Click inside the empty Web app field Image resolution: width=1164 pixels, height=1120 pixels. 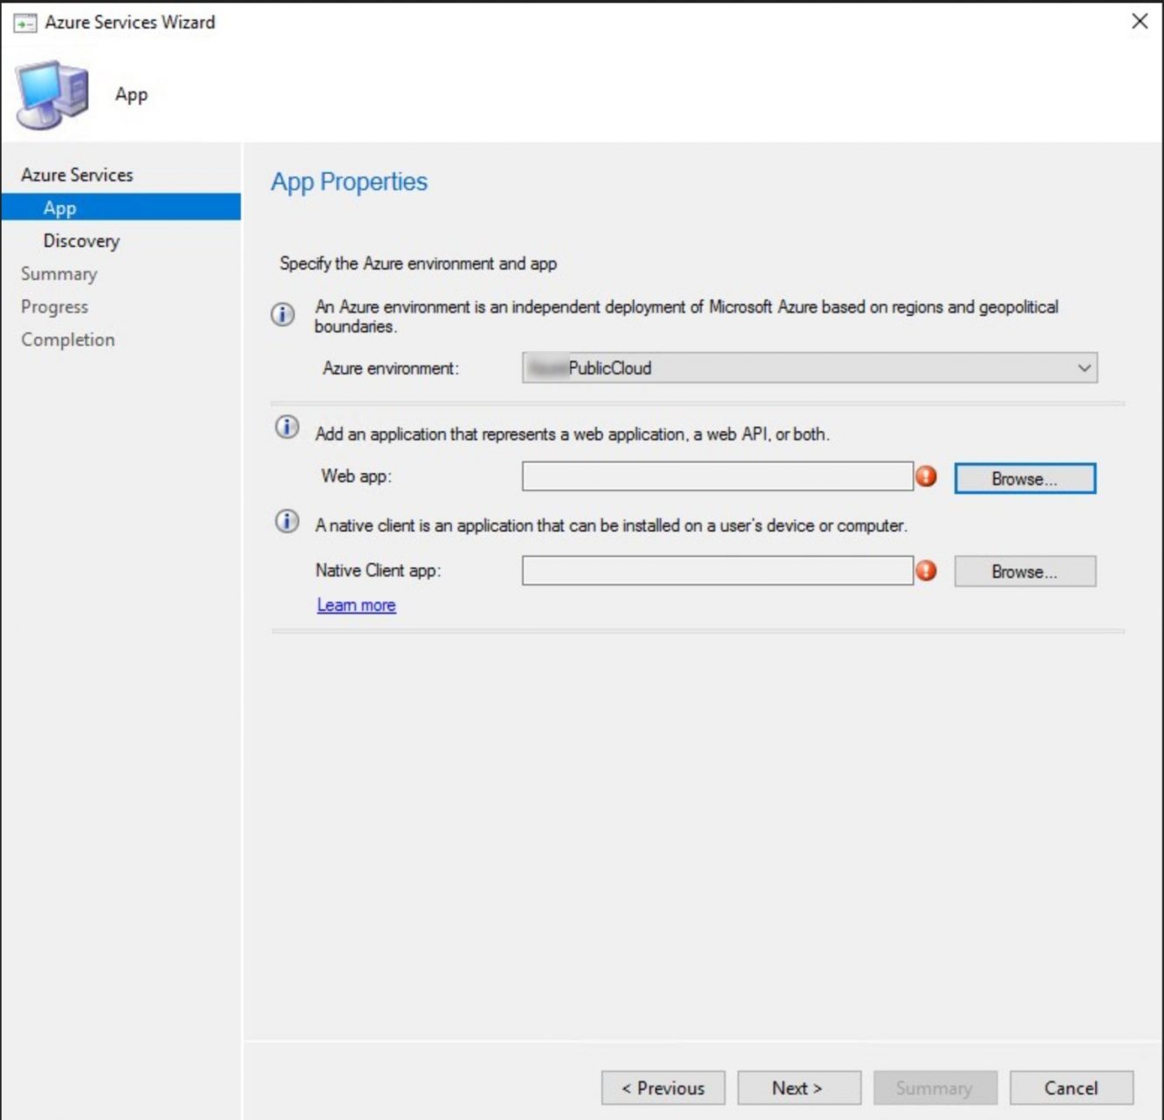coord(716,477)
